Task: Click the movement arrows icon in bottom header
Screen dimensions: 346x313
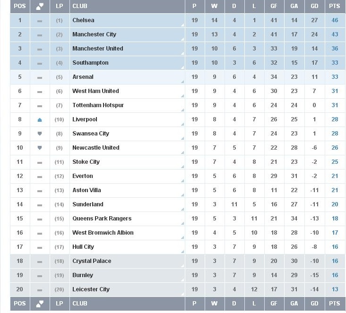Action: (40, 304)
